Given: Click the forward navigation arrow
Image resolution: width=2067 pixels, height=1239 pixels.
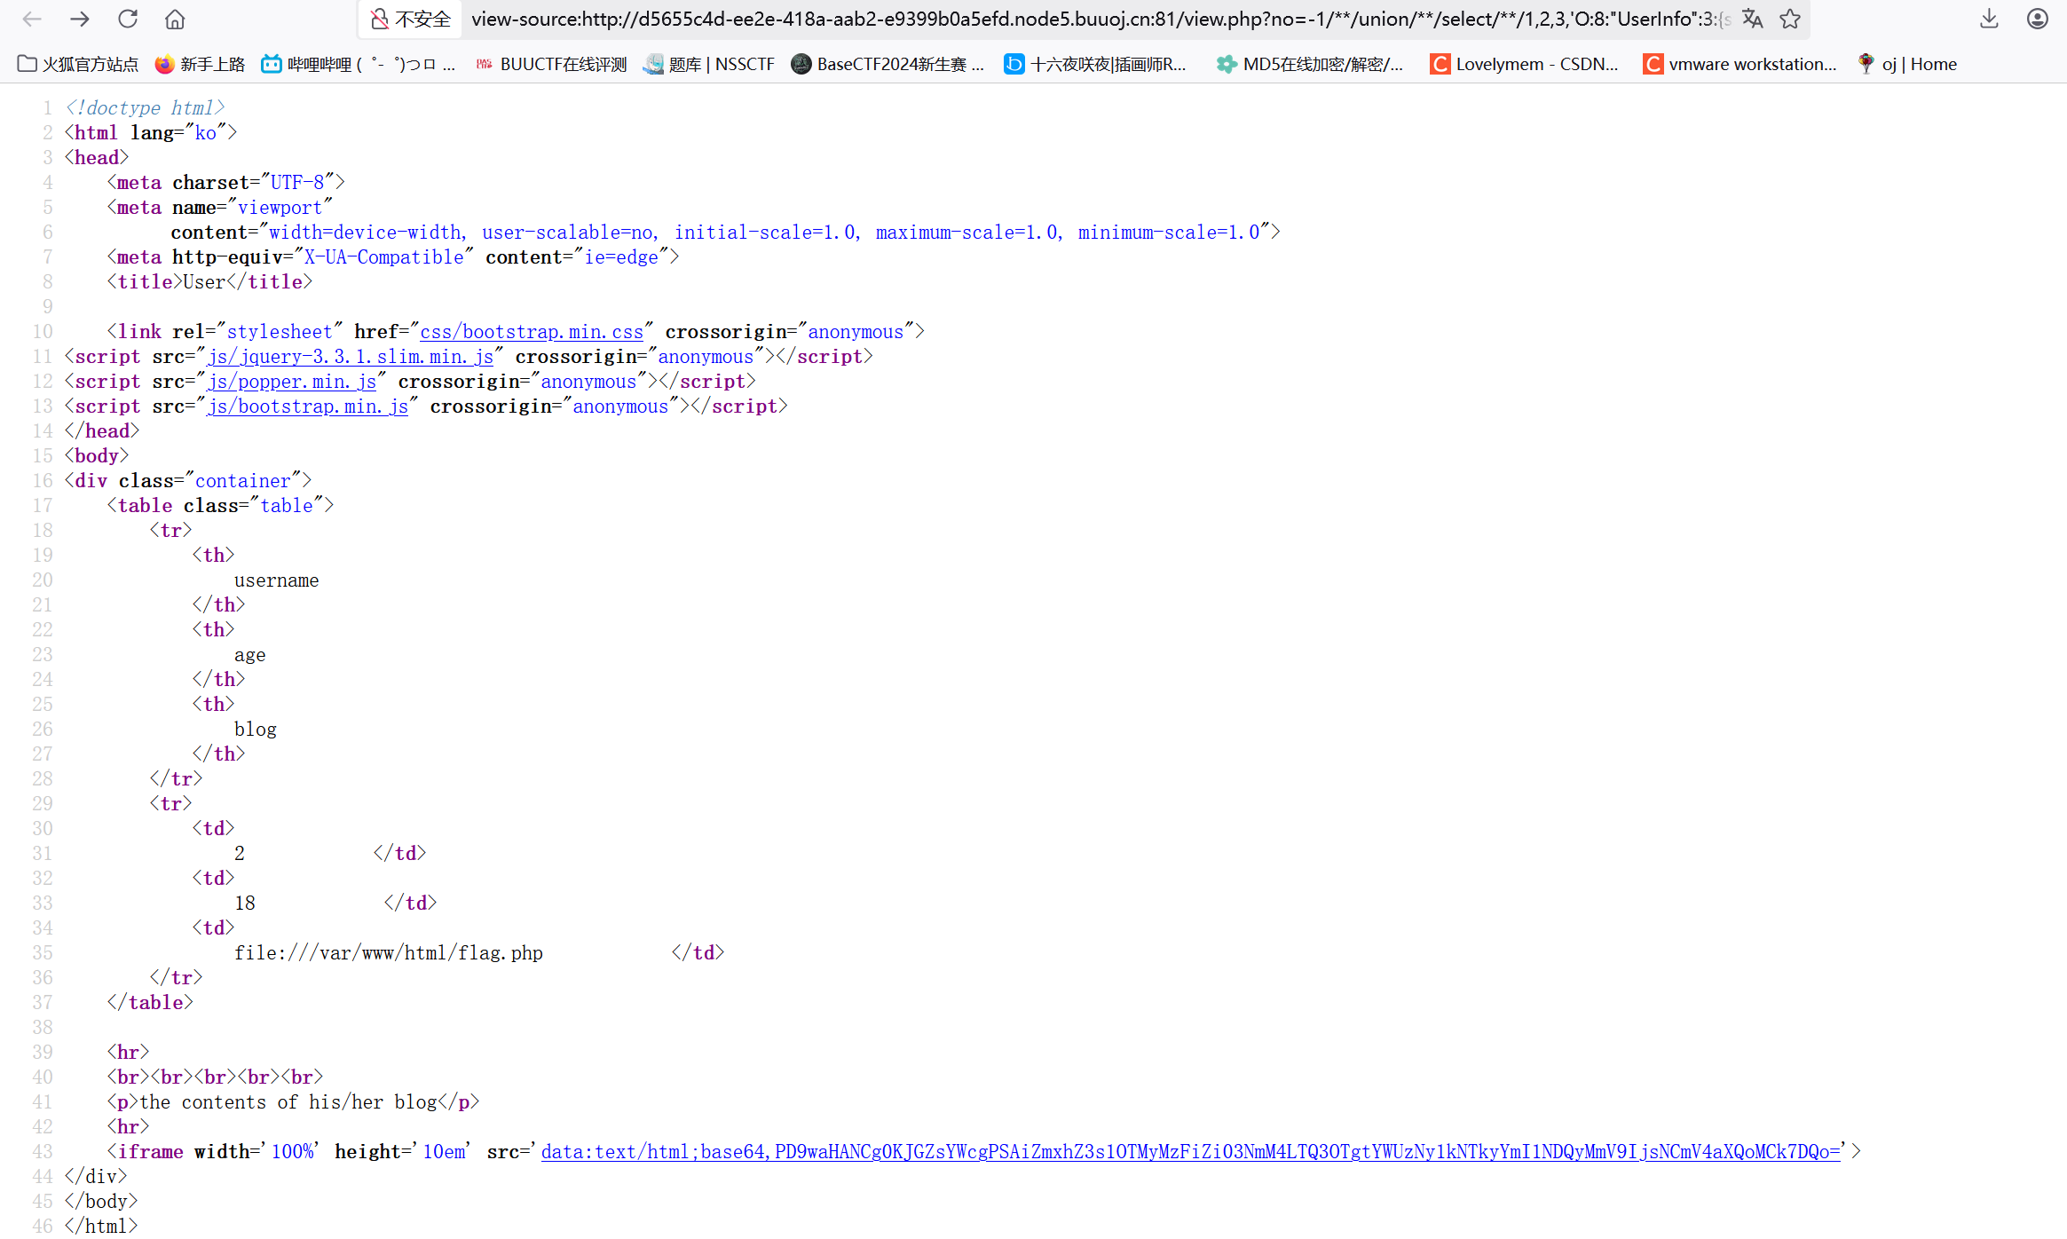Looking at the screenshot, I should pyautogui.click(x=80, y=19).
